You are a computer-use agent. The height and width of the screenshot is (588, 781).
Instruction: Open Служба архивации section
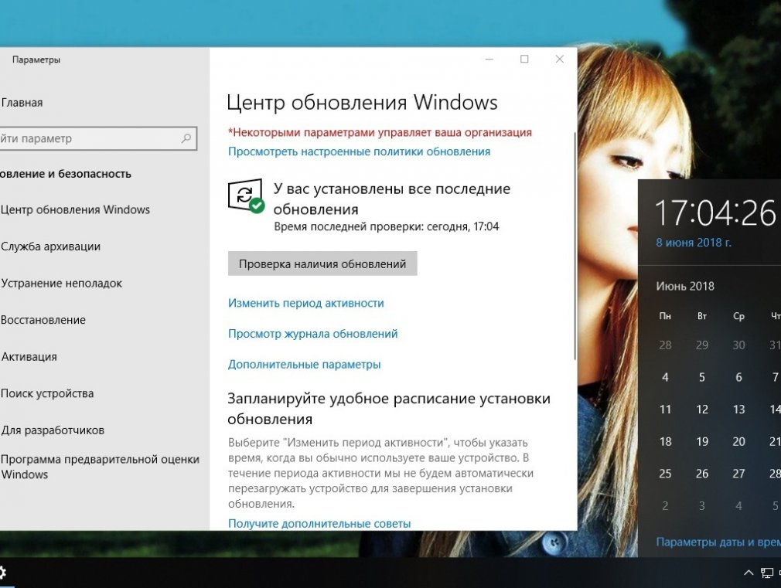pos(50,246)
